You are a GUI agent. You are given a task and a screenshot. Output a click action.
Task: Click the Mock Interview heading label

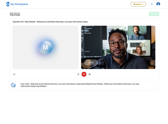(15, 13)
